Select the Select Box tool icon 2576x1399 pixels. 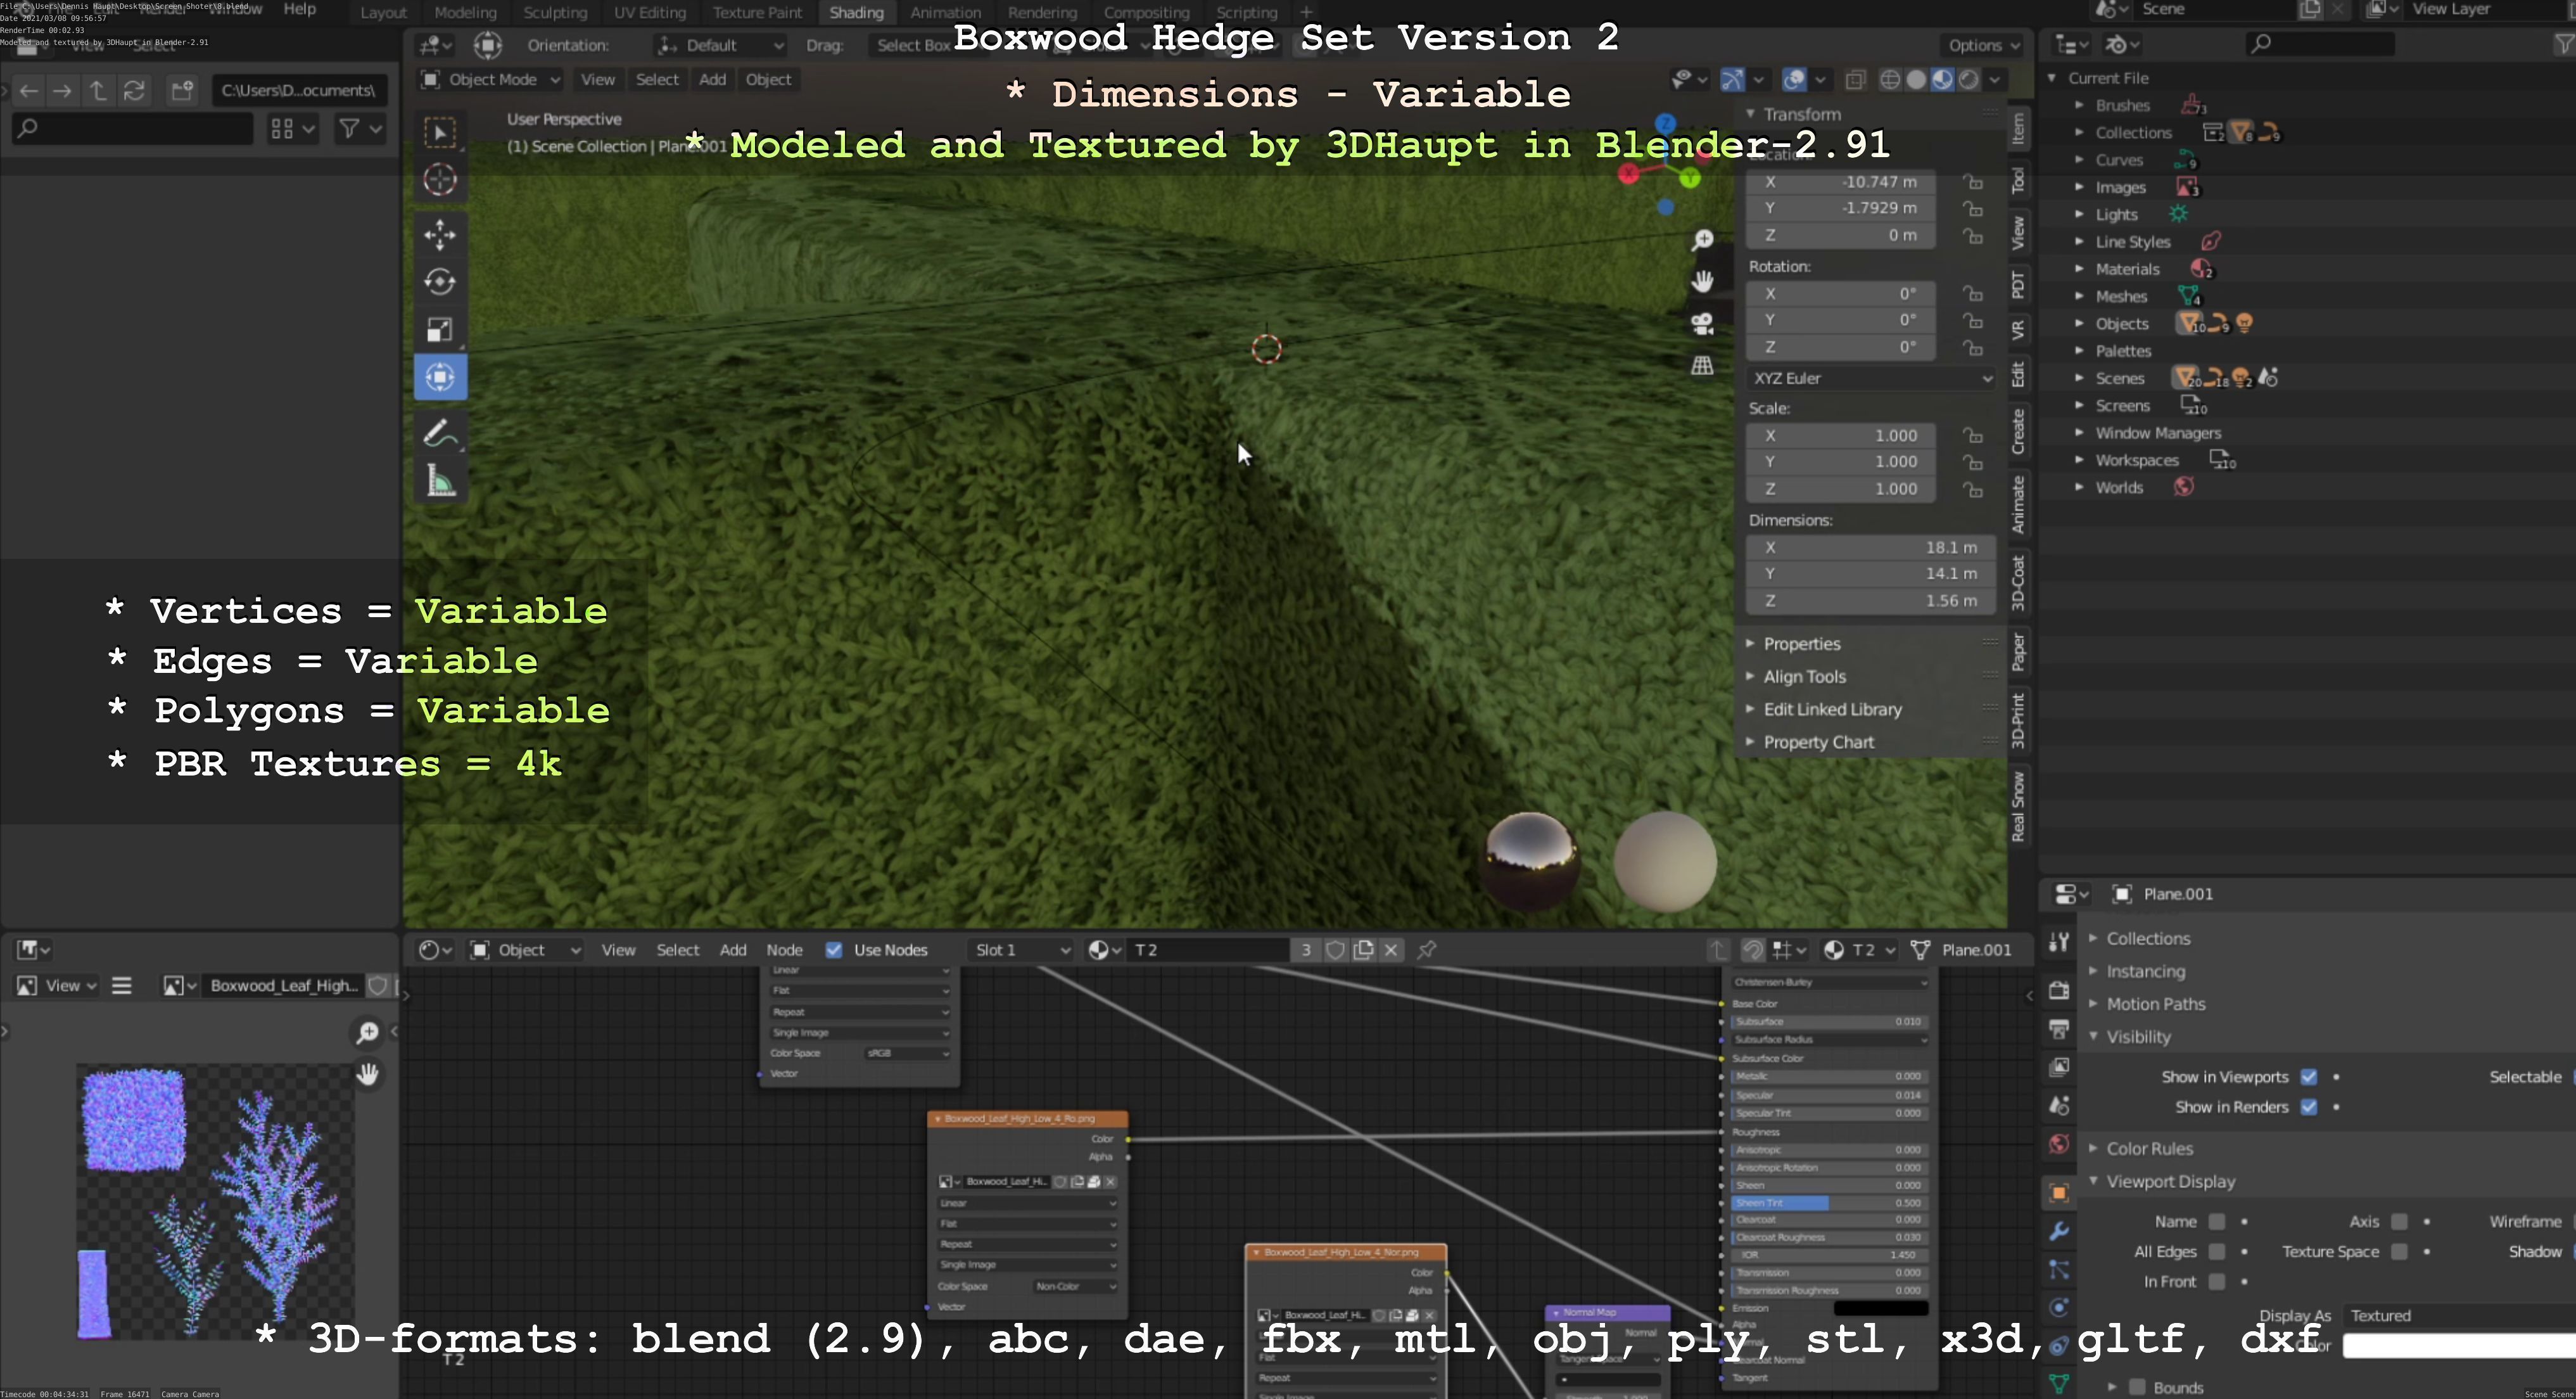pos(440,133)
